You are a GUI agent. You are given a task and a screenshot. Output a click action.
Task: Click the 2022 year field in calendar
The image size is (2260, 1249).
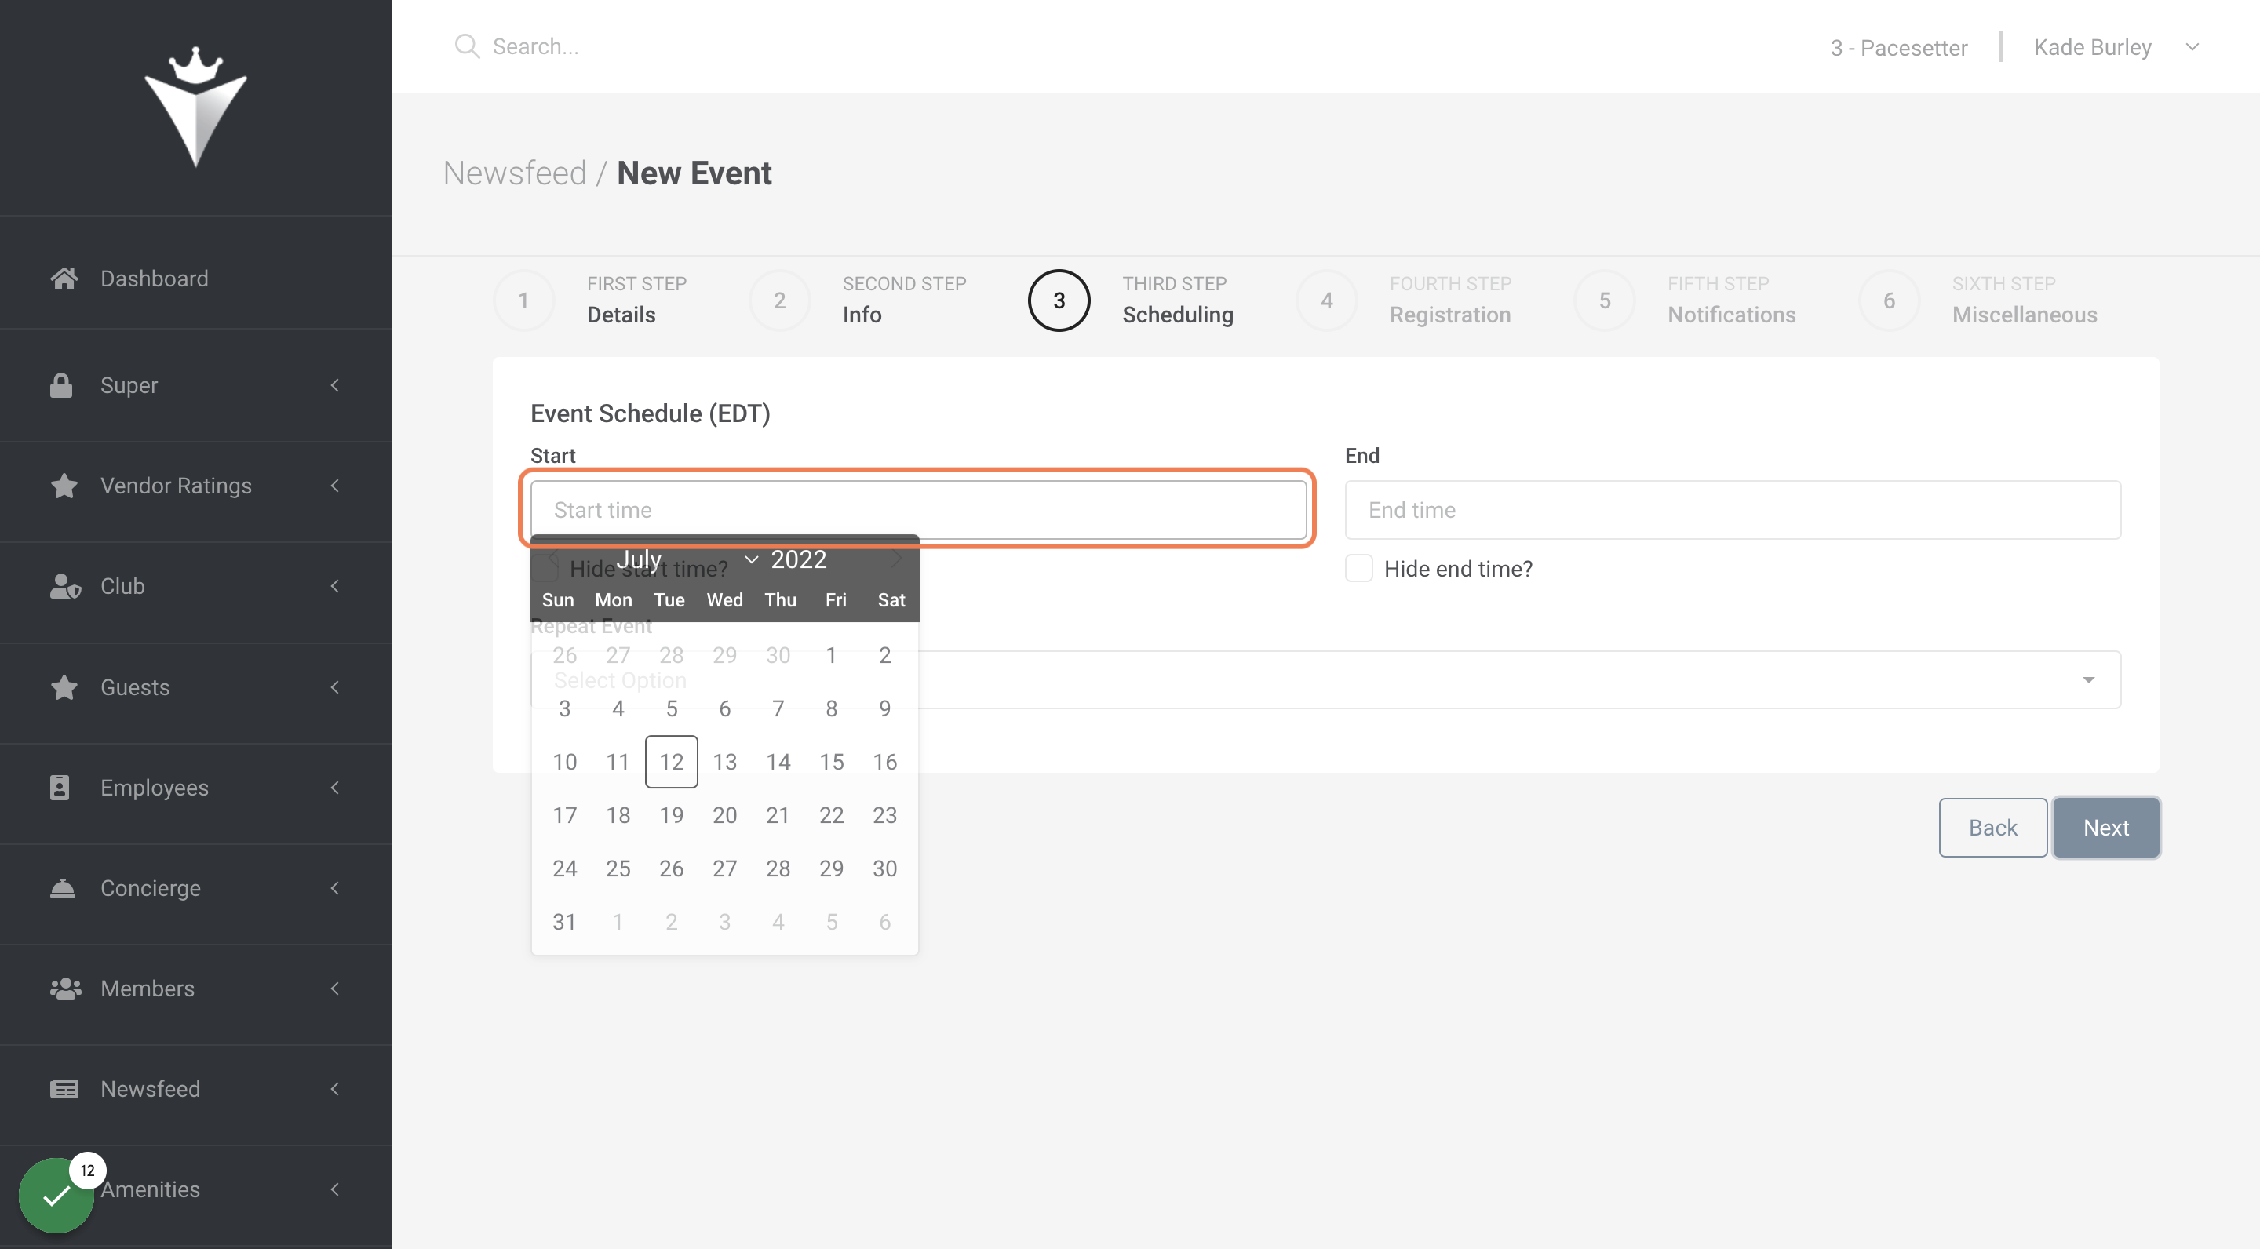(798, 559)
